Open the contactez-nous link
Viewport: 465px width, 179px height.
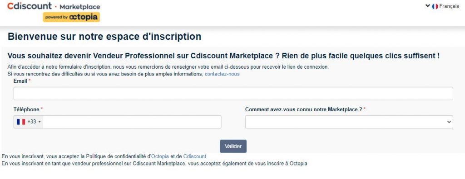222,74
